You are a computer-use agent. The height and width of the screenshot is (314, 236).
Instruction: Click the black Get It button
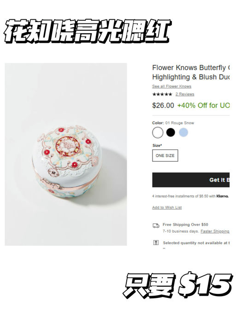pyautogui.click(x=191, y=180)
